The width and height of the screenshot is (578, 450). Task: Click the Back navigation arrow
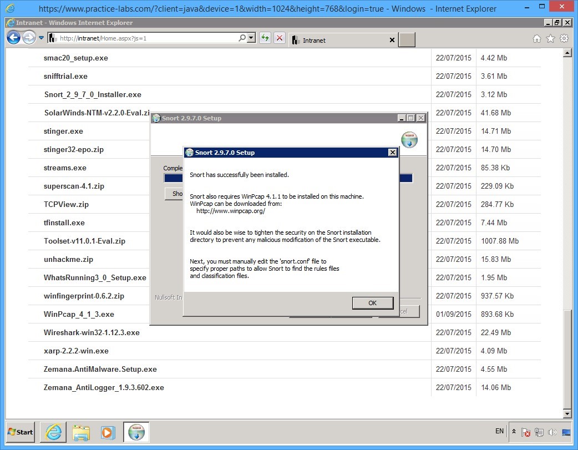13,38
